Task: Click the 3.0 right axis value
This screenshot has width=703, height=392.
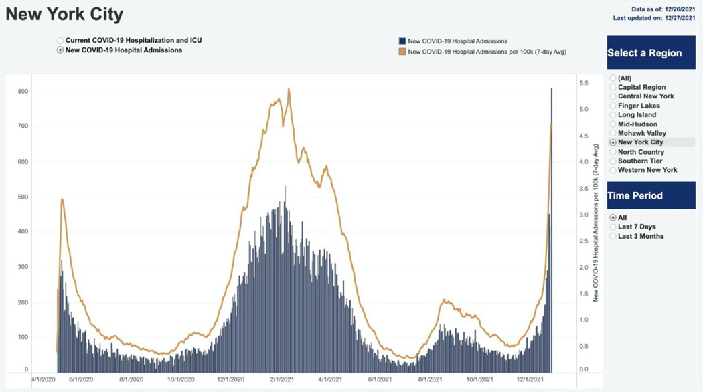Action: click(x=584, y=215)
